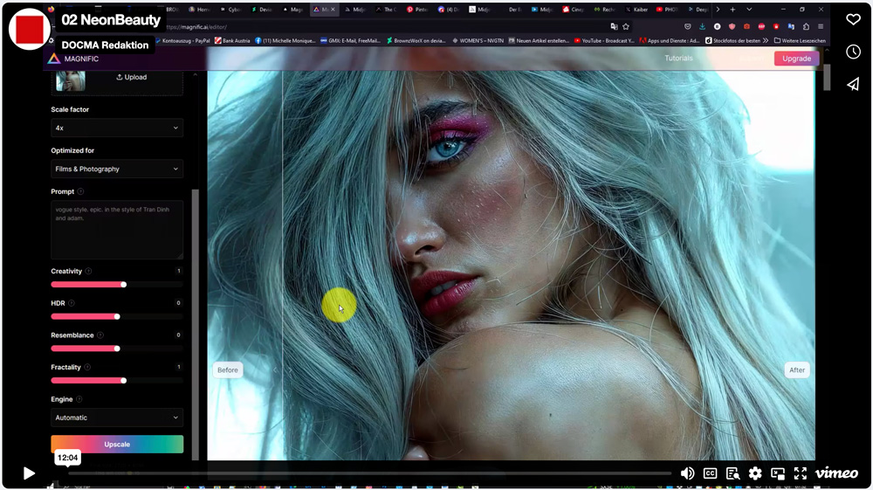This screenshot has height=490, width=873.
Task: Click the Upgrade button
Action: point(796,59)
